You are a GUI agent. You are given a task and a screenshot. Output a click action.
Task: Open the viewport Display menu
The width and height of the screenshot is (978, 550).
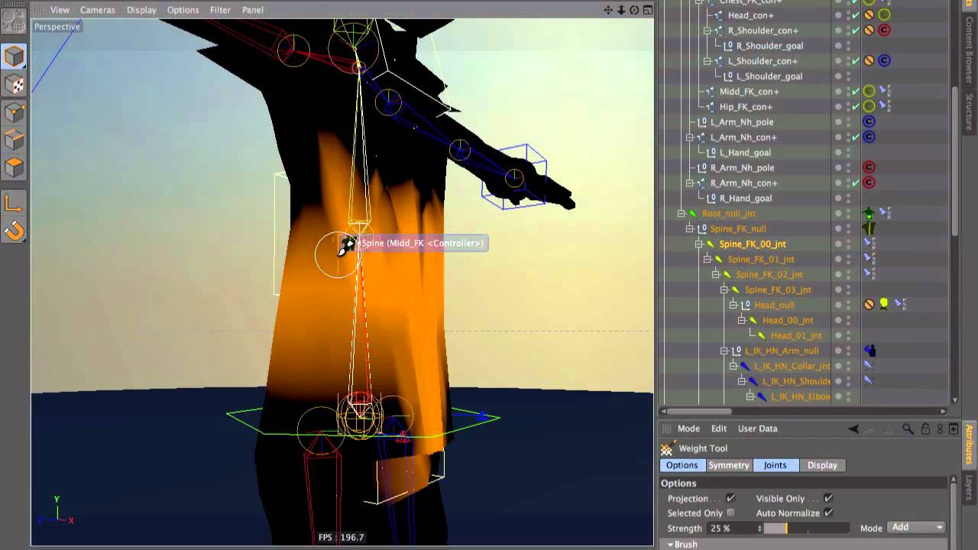[x=141, y=10]
